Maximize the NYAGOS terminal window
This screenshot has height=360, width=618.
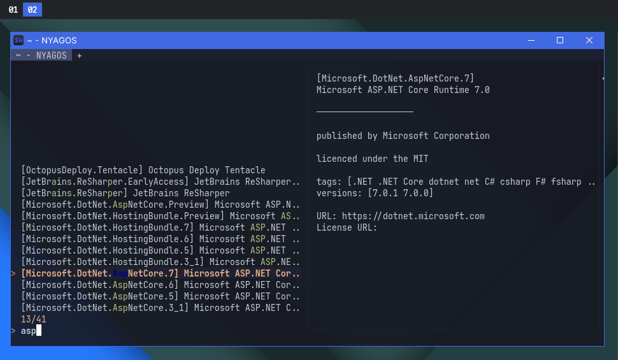560,40
